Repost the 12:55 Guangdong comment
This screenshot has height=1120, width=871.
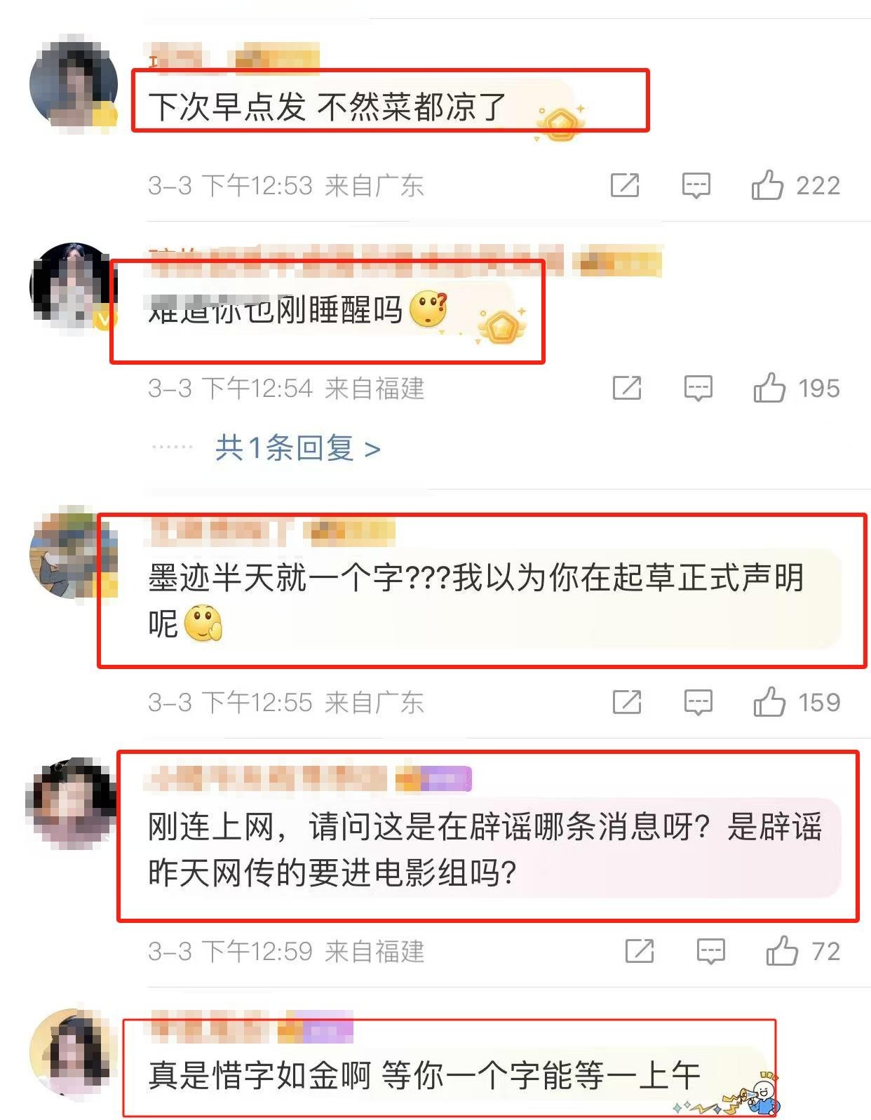(x=627, y=702)
